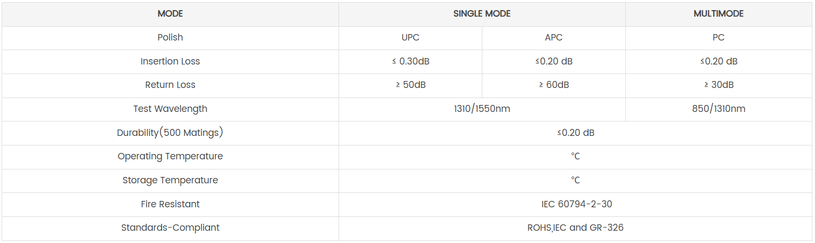815x243 pixels.
Task: Click the Operating Temperature row label
Action: pyautogui.click(x=170, y=156)
